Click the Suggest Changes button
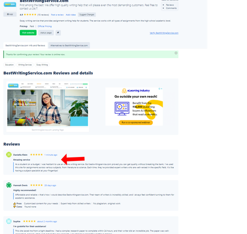This screenshot has width=247, height=234. click(x=87, y=15)
